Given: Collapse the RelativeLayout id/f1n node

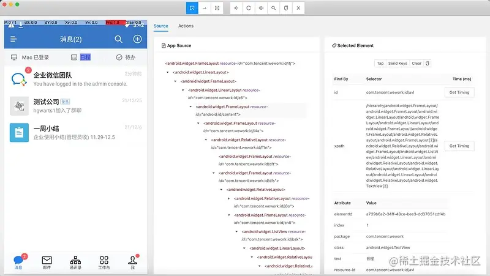Looking at the screenshot, I should click(x=206, y=140).
